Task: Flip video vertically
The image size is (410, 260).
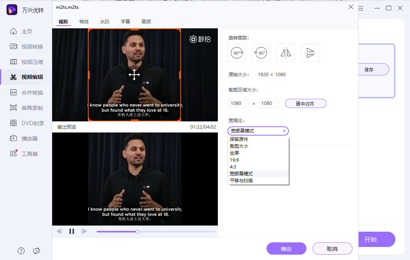Action: coord(310,53)
